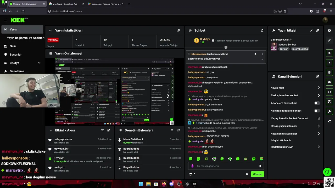This screenshot has width=335, height=188.
Task: Toggle stream preview widget in right sidebar
Action: click(x=329, y=53)
